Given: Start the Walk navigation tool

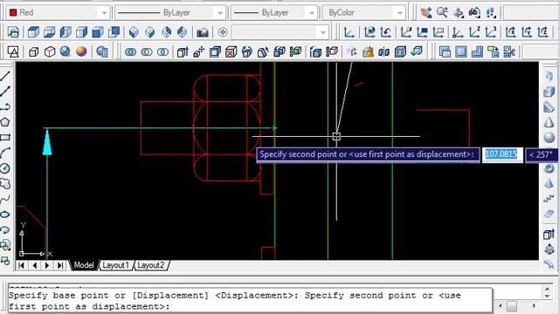Looking at the screenshot, I should (x=491, y=12).
